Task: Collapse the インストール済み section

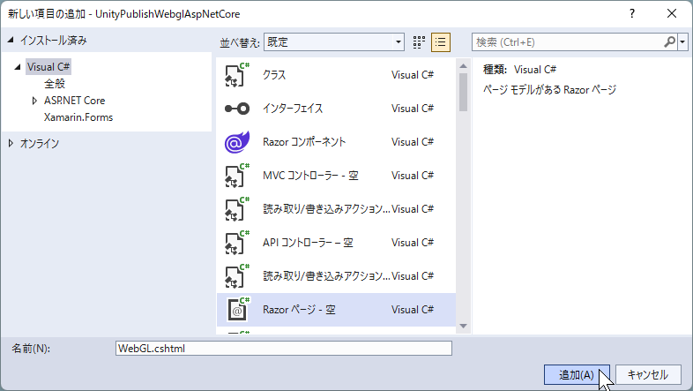Action: [x=11, y=41]
